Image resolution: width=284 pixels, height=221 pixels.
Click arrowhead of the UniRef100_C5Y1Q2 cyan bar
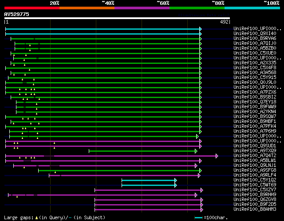click(x=176, y=180)
